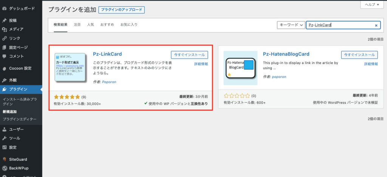Open the お気に入り tab
Image resolution: width=387 pixels, height=177 pixels.
(x=129, y=25)
